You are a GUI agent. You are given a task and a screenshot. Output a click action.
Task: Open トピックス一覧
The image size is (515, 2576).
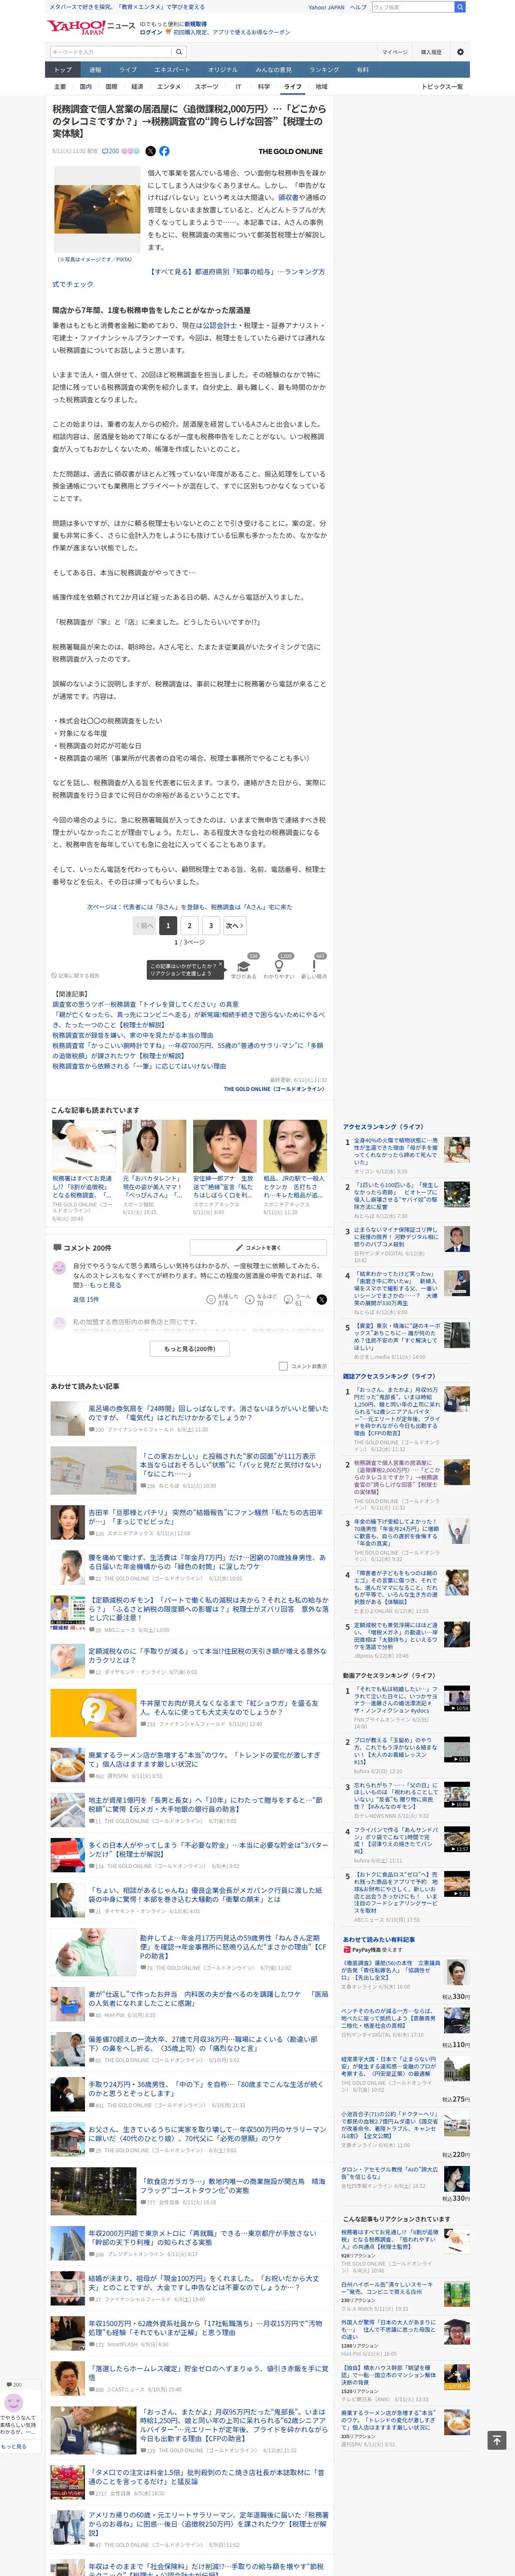(442, 87)
